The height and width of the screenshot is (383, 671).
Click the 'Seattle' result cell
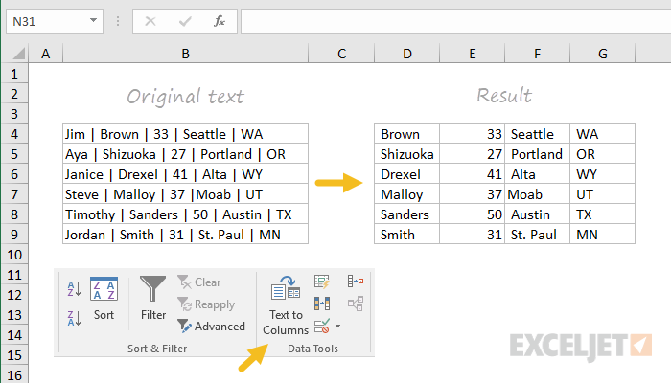tap(538, 134)
